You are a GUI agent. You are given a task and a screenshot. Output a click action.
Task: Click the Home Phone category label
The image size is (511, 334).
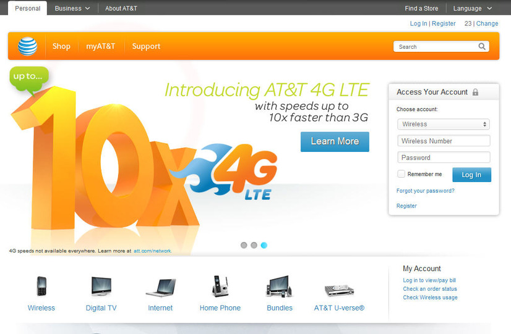click(220, 308)
